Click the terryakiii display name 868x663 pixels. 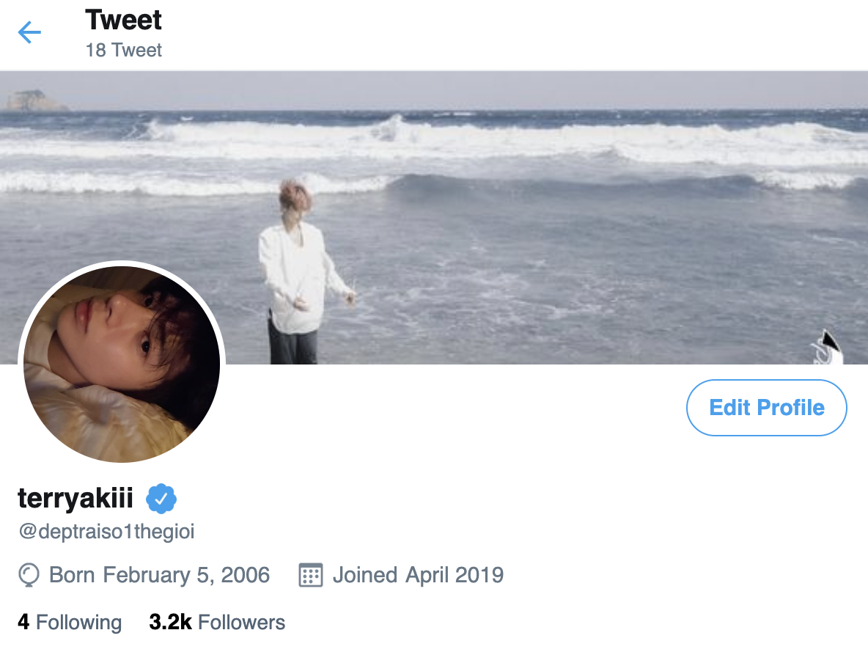(x=76, y=497)
